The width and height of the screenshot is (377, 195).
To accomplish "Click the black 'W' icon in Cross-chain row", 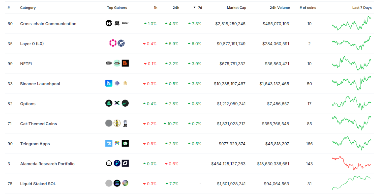I will (109, 23).
